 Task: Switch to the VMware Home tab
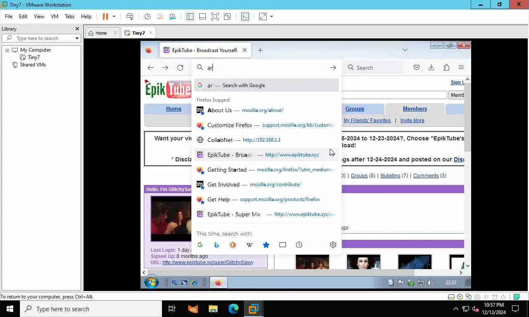101,33
